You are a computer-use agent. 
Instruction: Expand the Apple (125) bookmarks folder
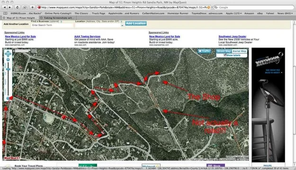[233, 13]
